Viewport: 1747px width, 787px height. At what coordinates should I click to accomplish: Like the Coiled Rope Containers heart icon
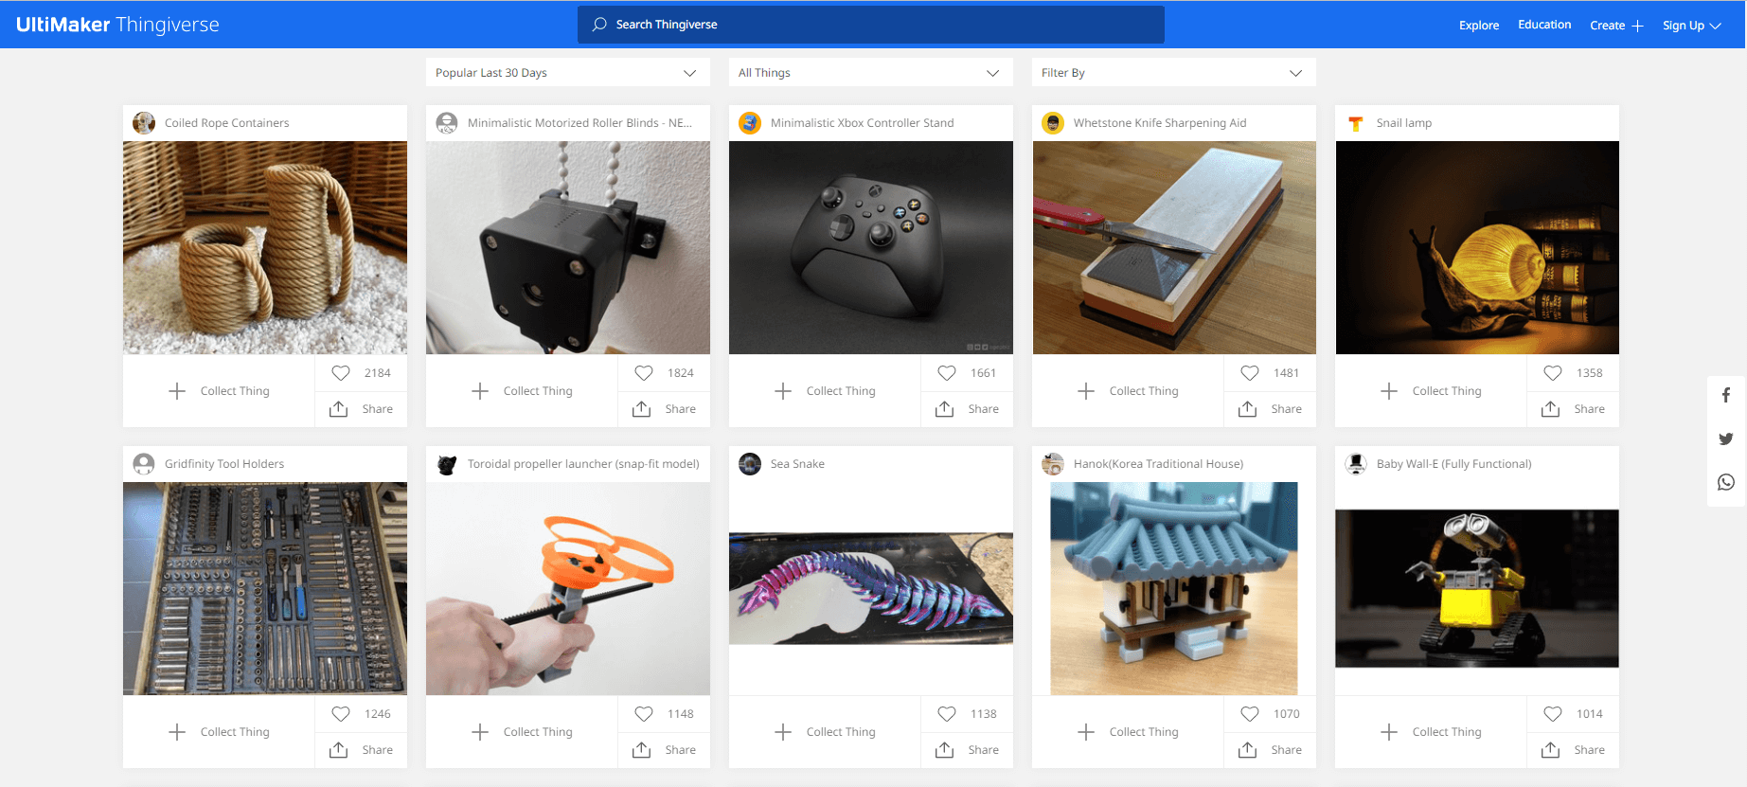pyautogui.click(x=341, y=373)
